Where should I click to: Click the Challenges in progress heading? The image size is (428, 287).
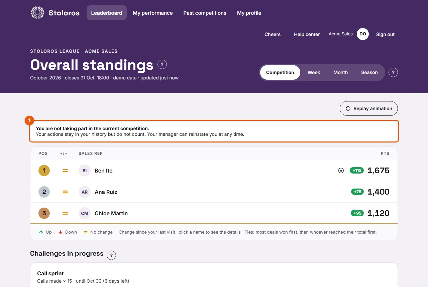coord(67,254)
